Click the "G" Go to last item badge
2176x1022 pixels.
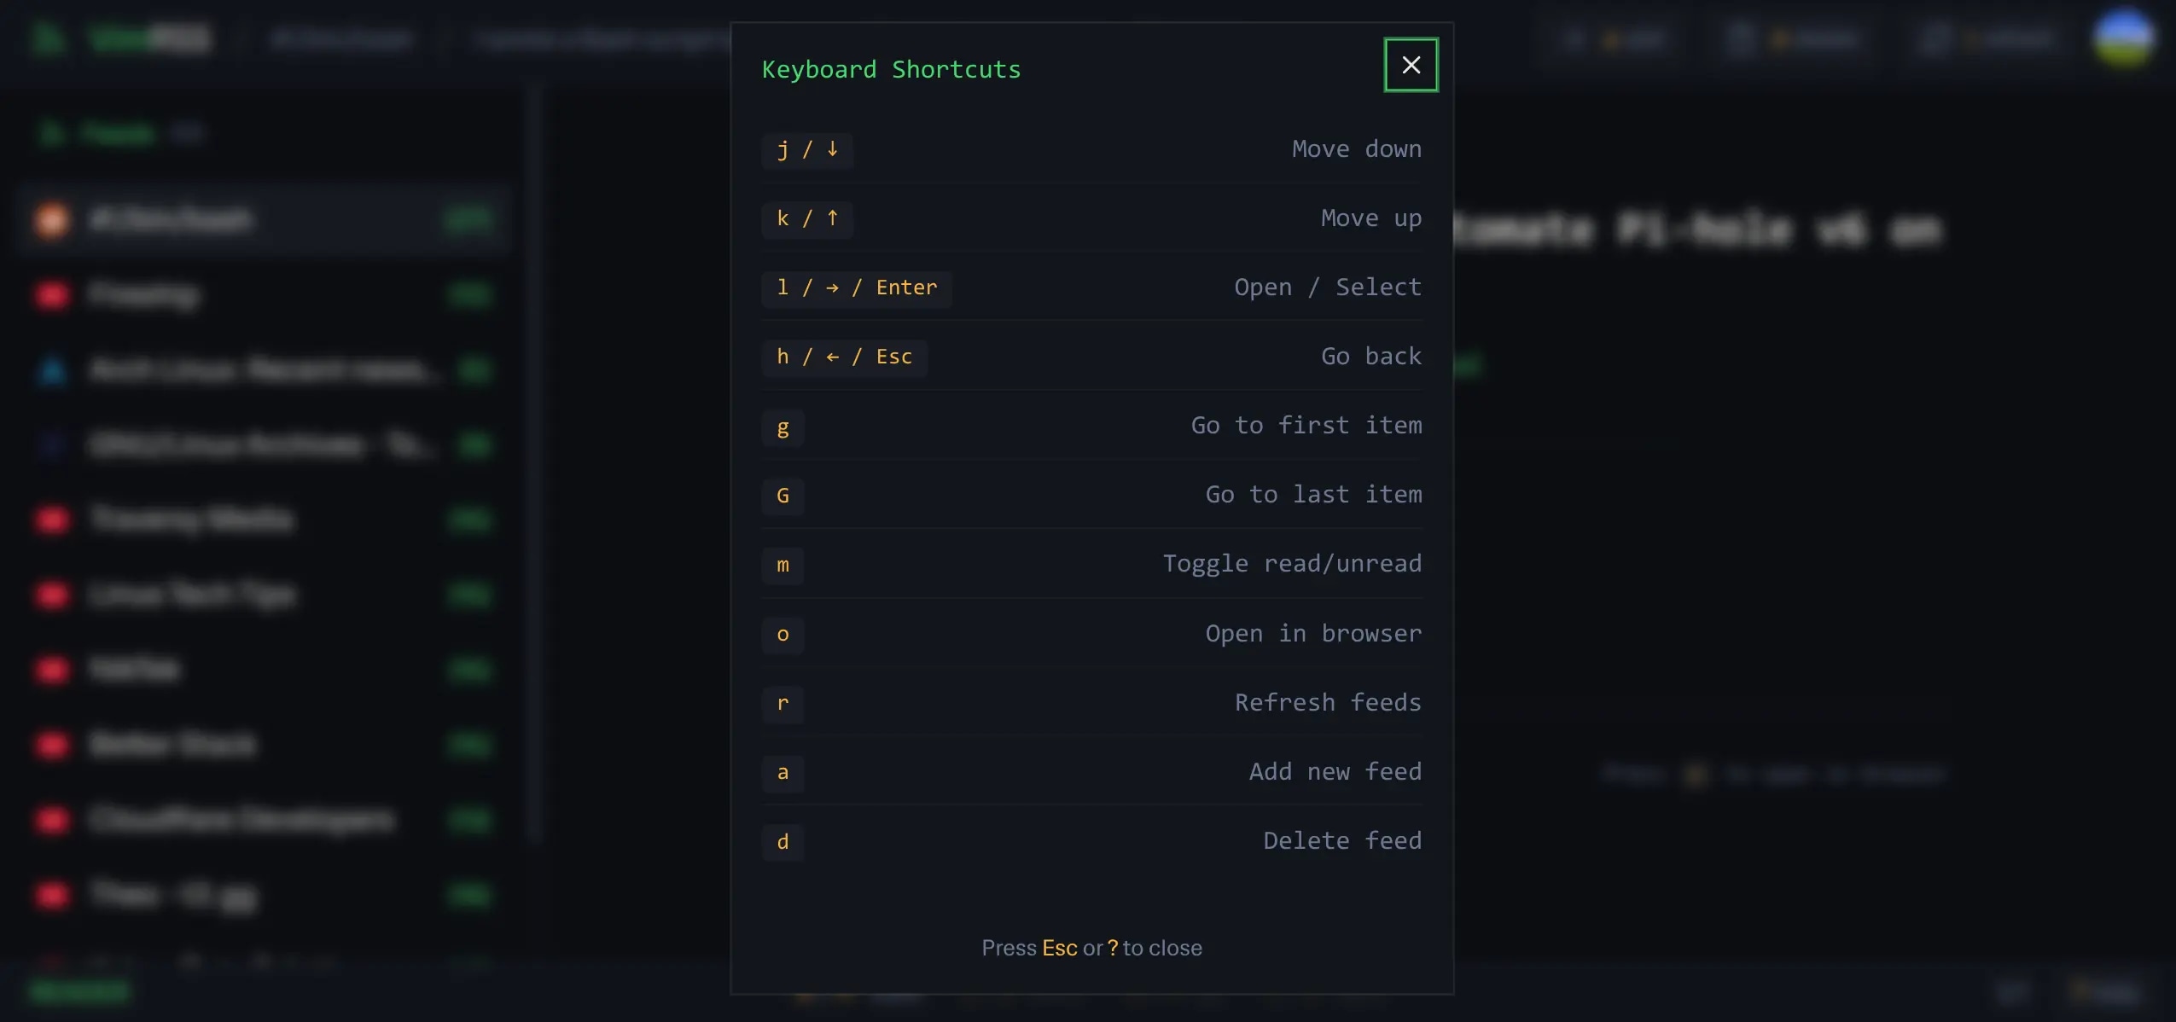[783, 495]
